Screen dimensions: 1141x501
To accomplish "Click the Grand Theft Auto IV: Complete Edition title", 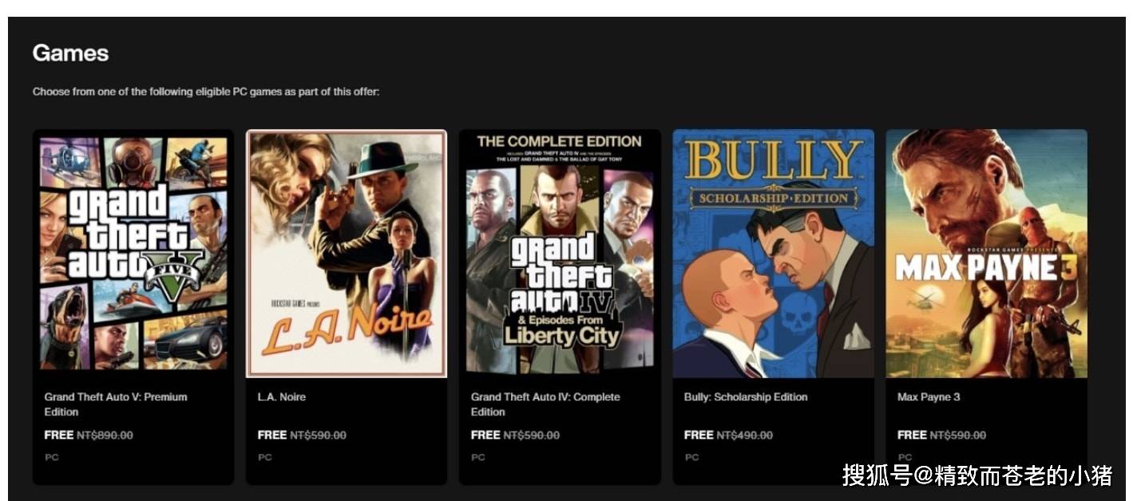I will 545,404.
